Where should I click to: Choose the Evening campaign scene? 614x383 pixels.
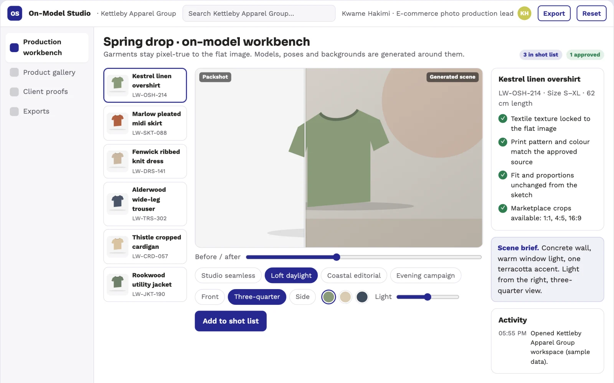(x=426, y=275)
